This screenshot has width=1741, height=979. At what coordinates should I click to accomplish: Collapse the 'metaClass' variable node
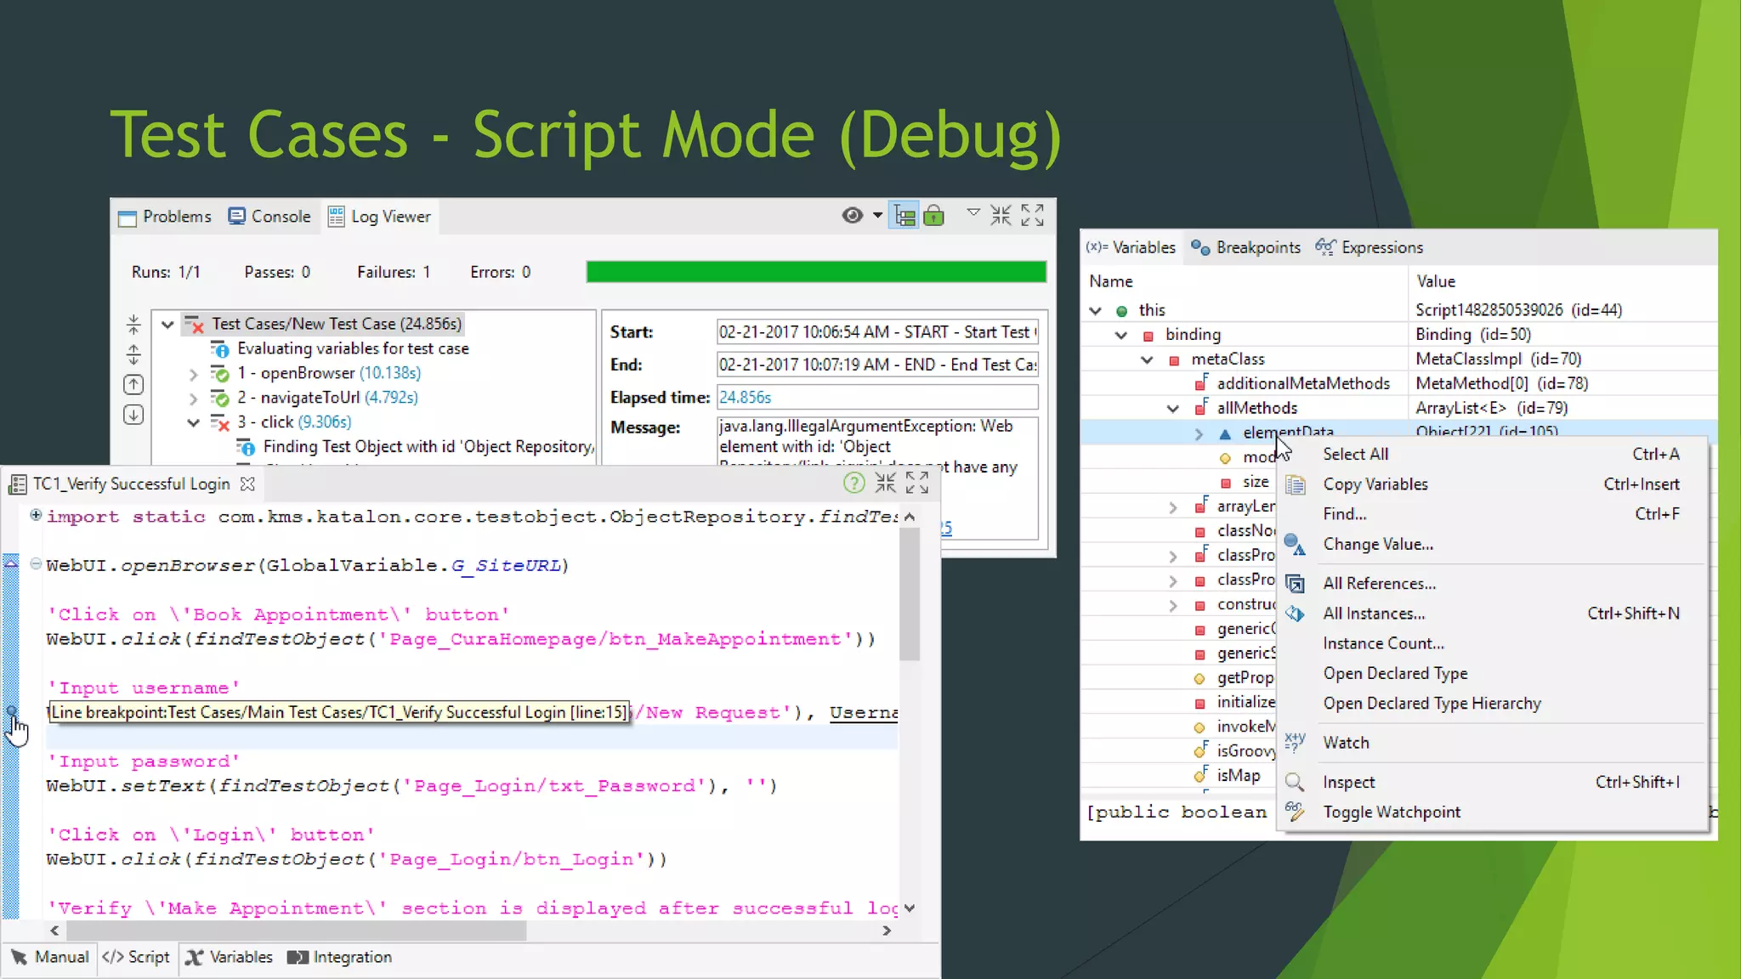pyautogui.click(x=1147, y=360)
